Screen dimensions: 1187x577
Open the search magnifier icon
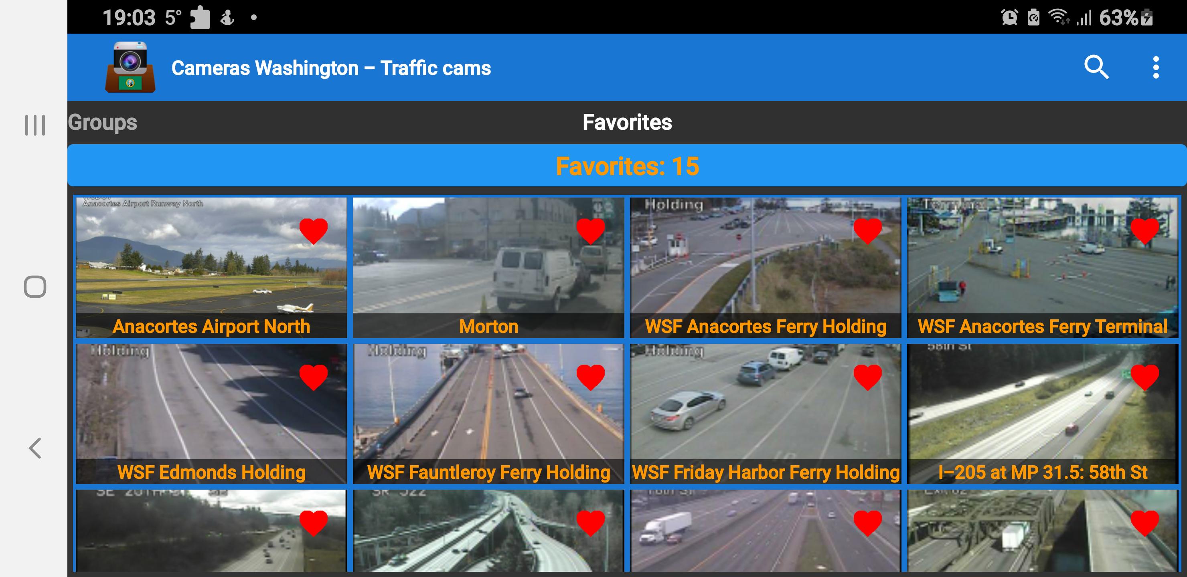point(1096,68)
